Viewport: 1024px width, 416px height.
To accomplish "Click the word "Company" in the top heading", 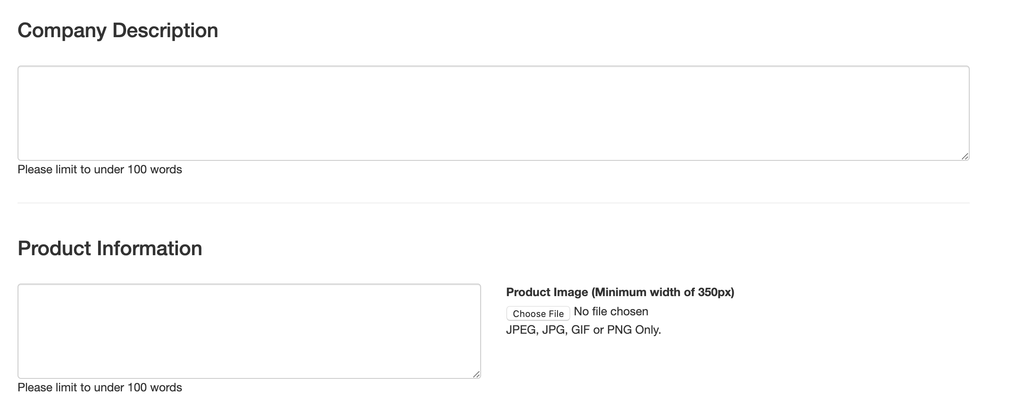I will click(62, 30).
